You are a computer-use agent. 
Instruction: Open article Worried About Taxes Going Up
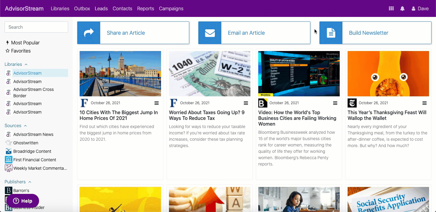tap(207, 115)
